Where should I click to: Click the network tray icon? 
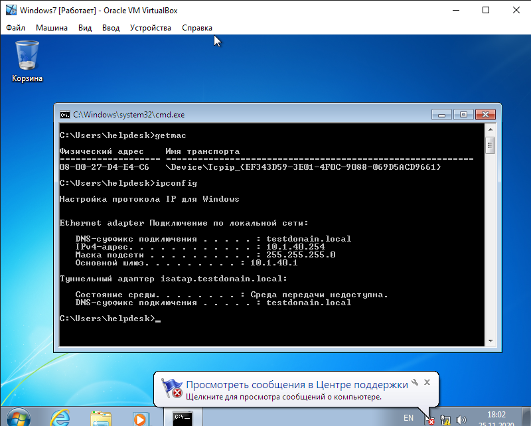pos(445,419)
